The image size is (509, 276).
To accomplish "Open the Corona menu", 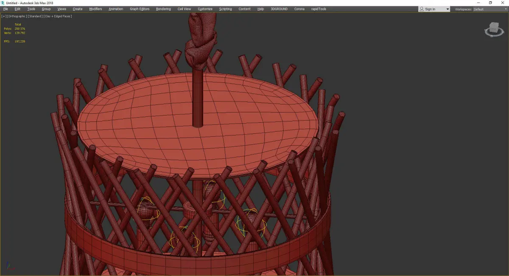I will (x=299, y=9).
